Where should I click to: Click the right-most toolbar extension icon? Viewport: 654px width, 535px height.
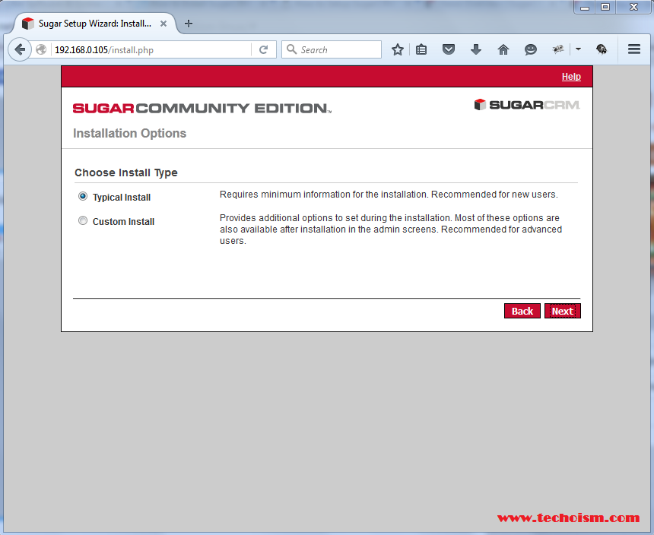602,49
